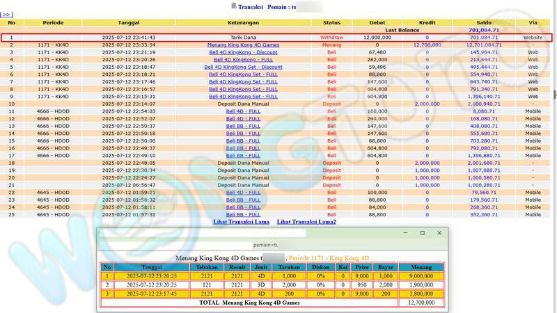The image size is (557, 313).
Task: Maximize the popup result window
Action: [x=421, y=233]
